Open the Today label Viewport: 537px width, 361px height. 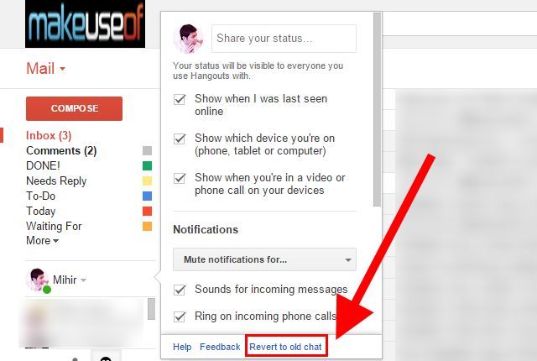click(x=41, y=211)
